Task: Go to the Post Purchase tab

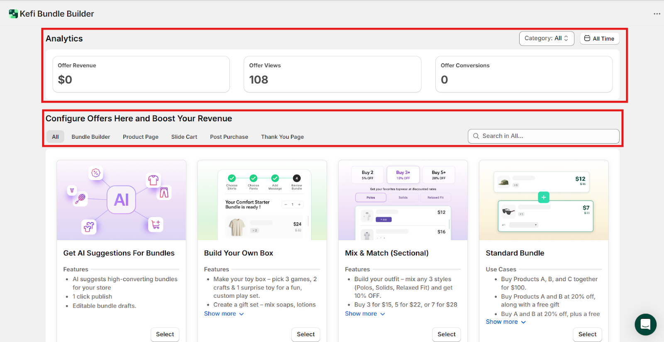Action: point(229,137)
